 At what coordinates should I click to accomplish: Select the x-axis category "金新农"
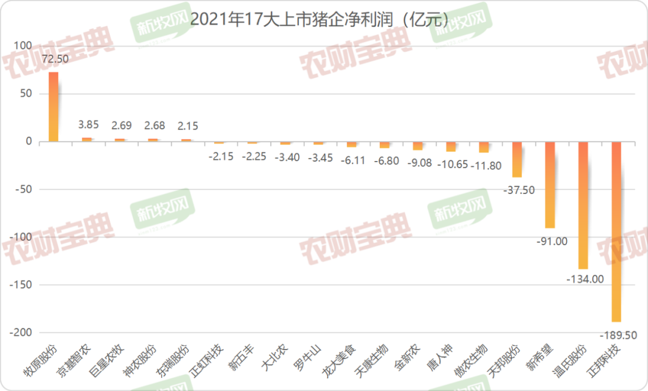tap(407, 358)
